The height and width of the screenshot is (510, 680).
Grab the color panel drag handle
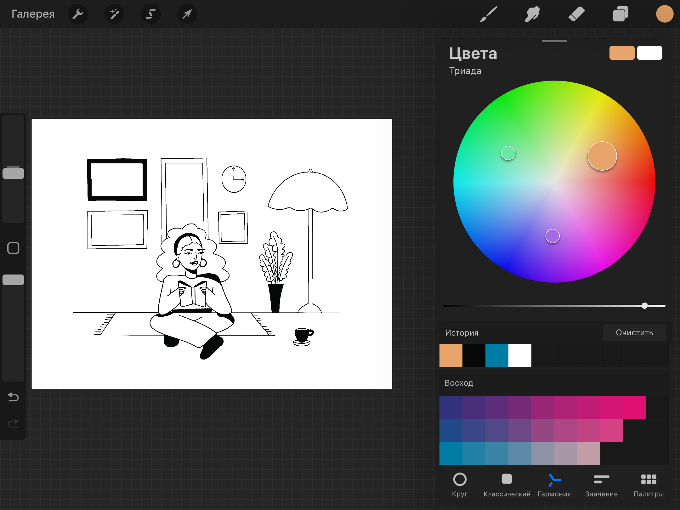click(x=554, y=41)
